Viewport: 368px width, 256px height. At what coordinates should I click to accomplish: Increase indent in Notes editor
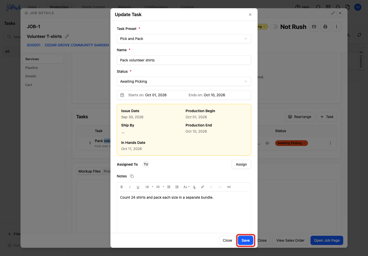pos(177,187)
